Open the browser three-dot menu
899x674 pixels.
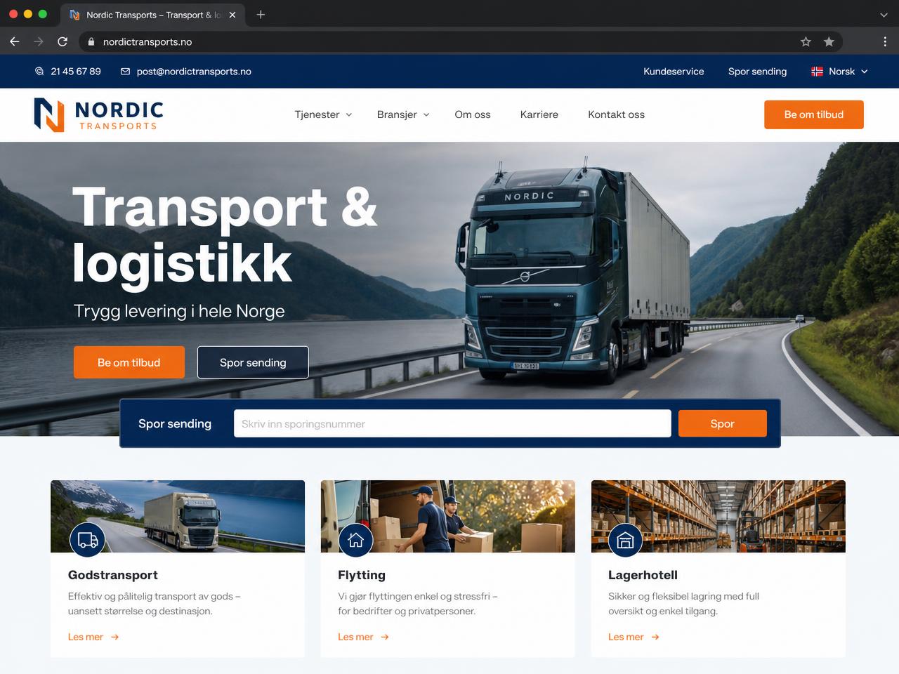tap(884, 42)
